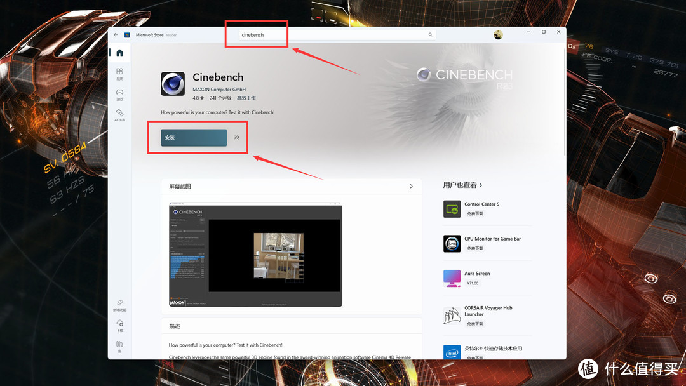Click the Cinebench app title text
Screen dimensions: 686x386
pos(218,77)
